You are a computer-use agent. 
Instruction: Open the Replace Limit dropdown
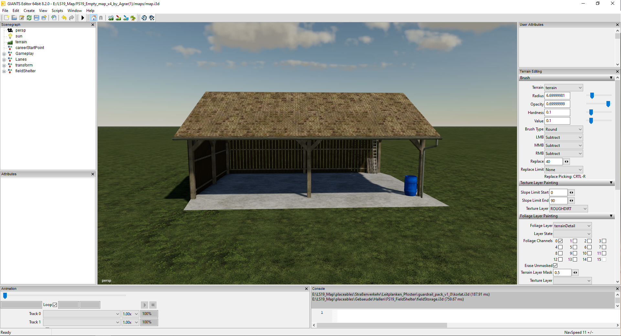(x=564, y=170)
